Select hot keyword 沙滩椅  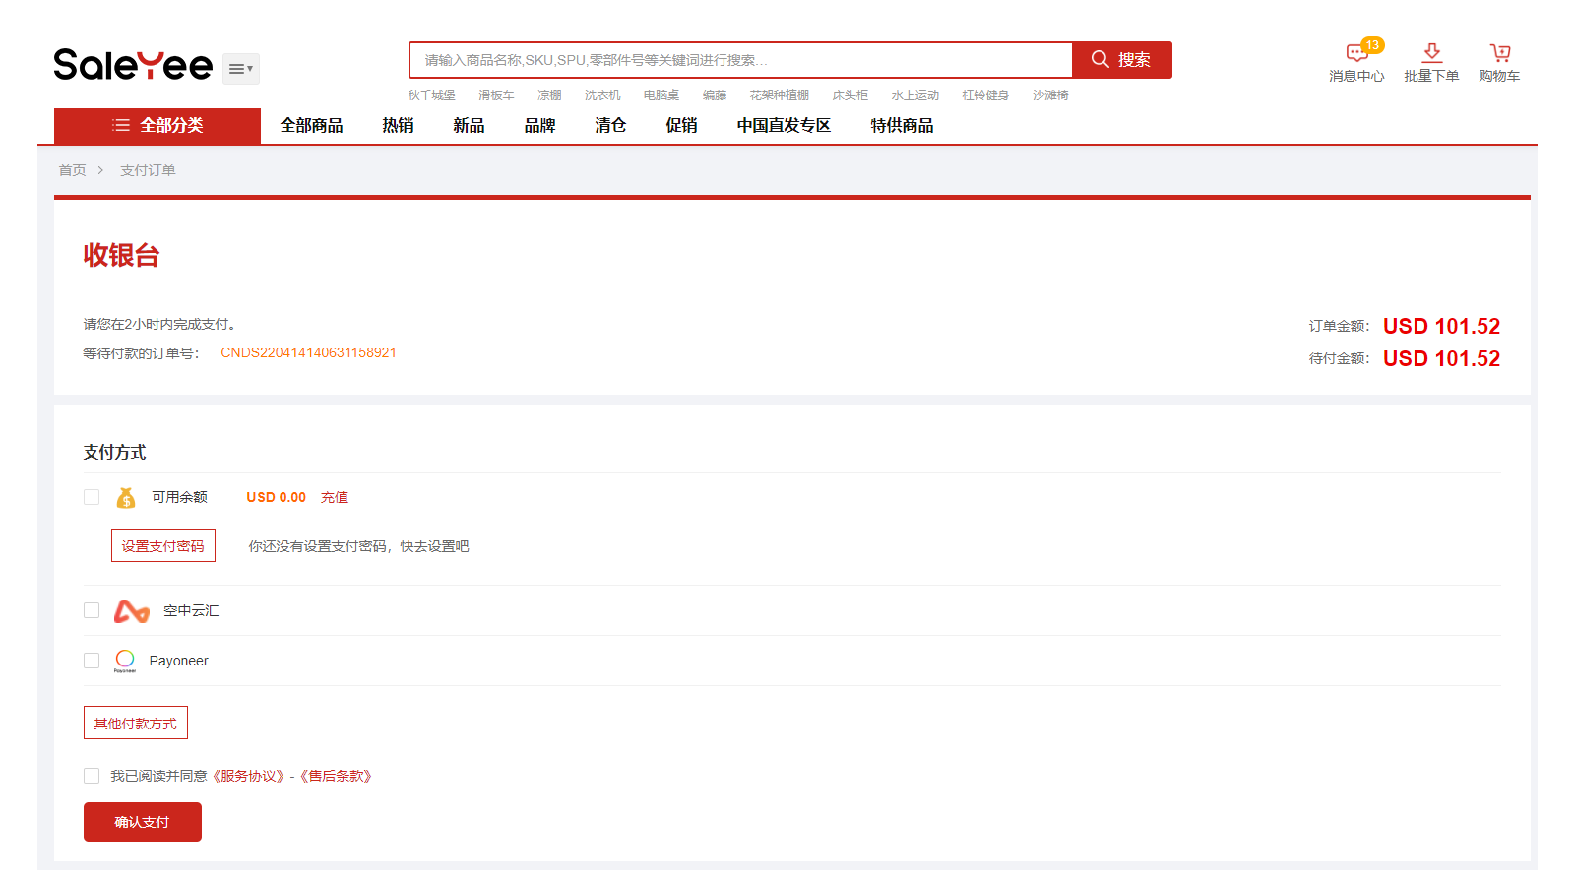1050,95
